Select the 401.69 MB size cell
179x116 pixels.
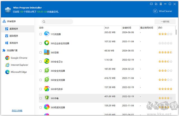point(110,96)
